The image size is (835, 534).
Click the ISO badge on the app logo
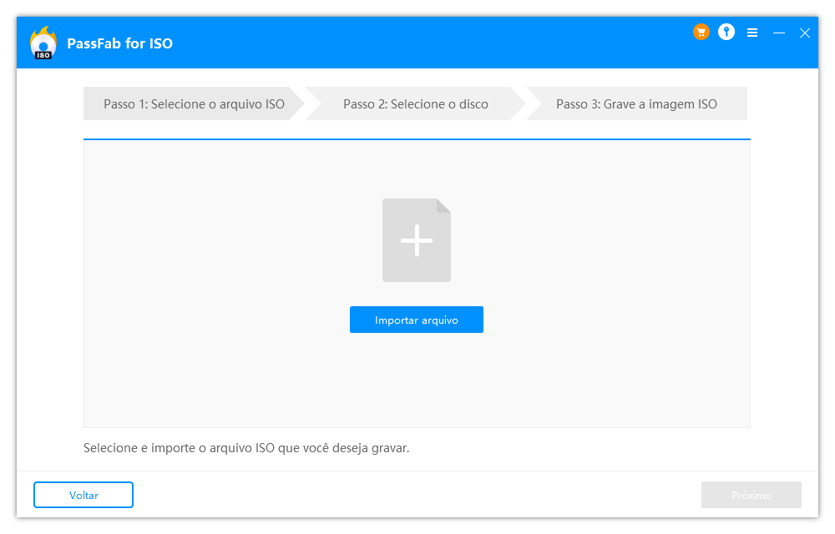(x=43, y=52)
